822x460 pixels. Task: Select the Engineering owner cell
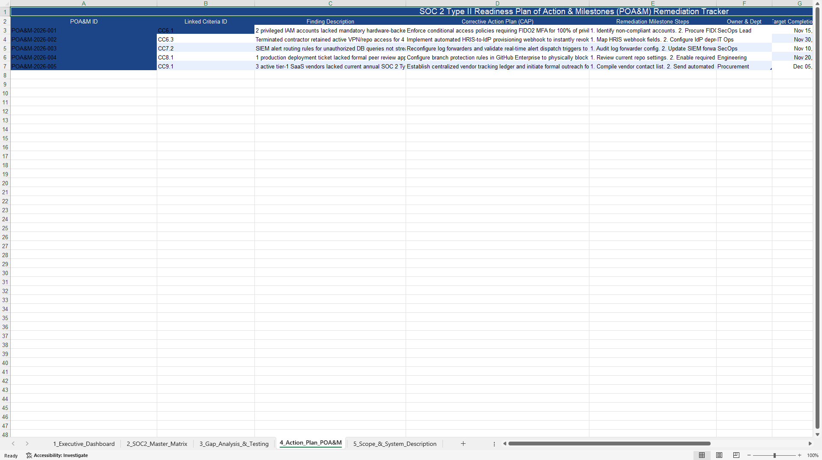click(744, 57)
